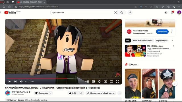Click the search magnifier button
This screenshot has height=102, width=182.
(x=121, y=12)
